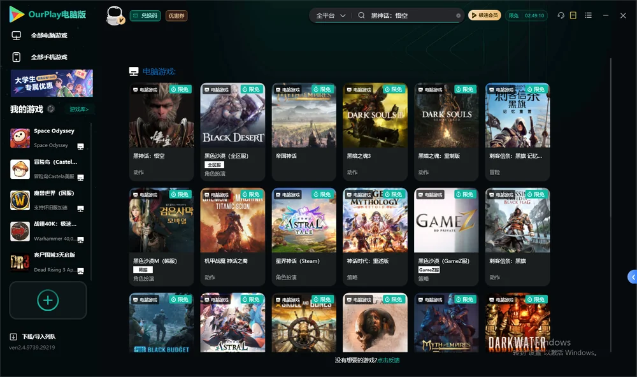Expand the 全平台 platform dropdown

click(331, 15)
